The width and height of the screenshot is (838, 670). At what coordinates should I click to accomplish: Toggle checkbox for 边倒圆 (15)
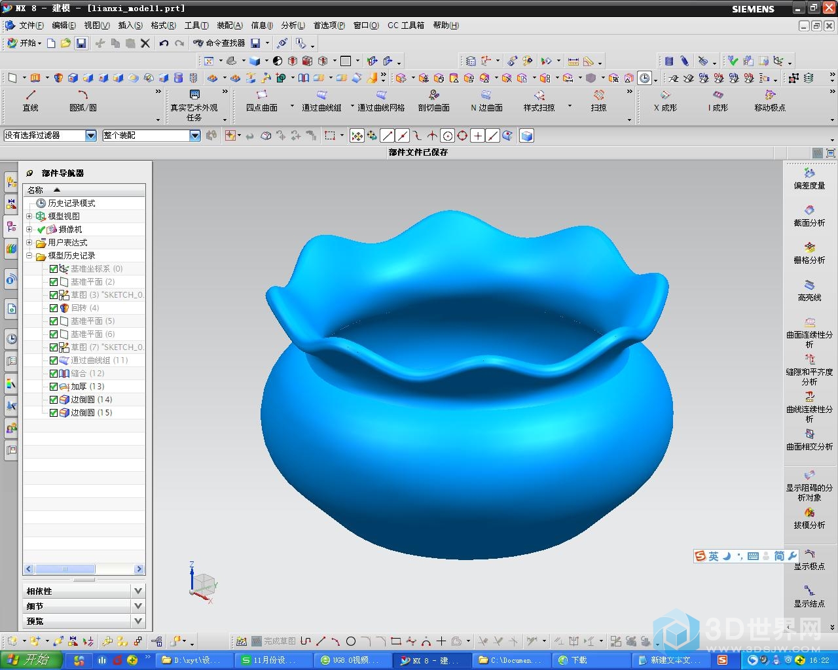pos(54,413)
